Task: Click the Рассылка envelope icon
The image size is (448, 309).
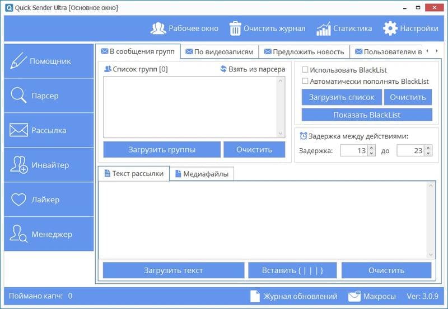Action: click(x=18, y=130)
